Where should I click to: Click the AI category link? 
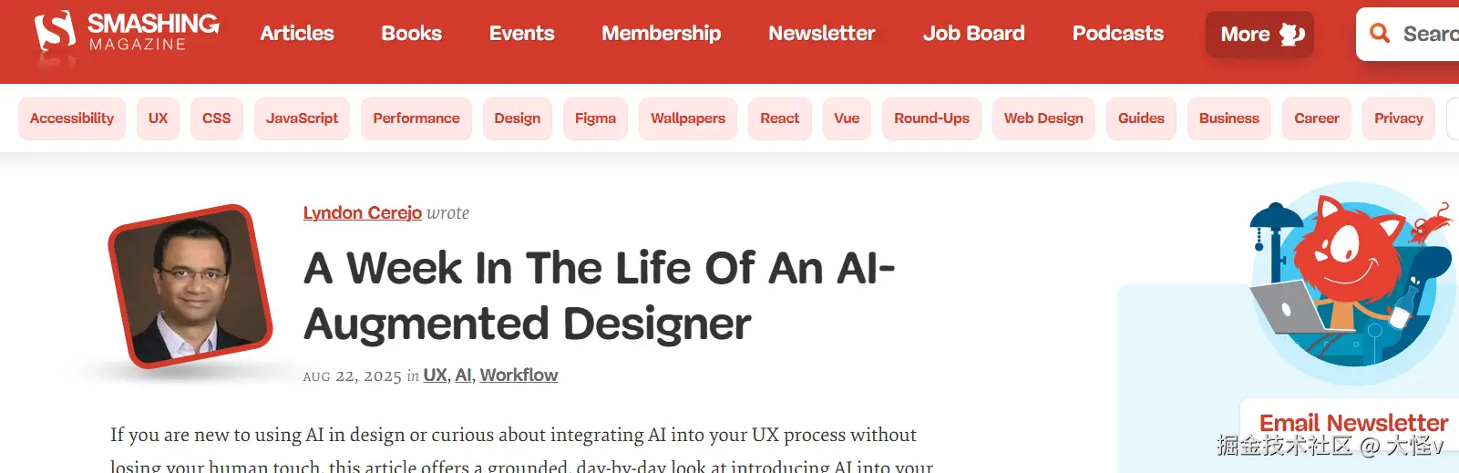(463, 375)
